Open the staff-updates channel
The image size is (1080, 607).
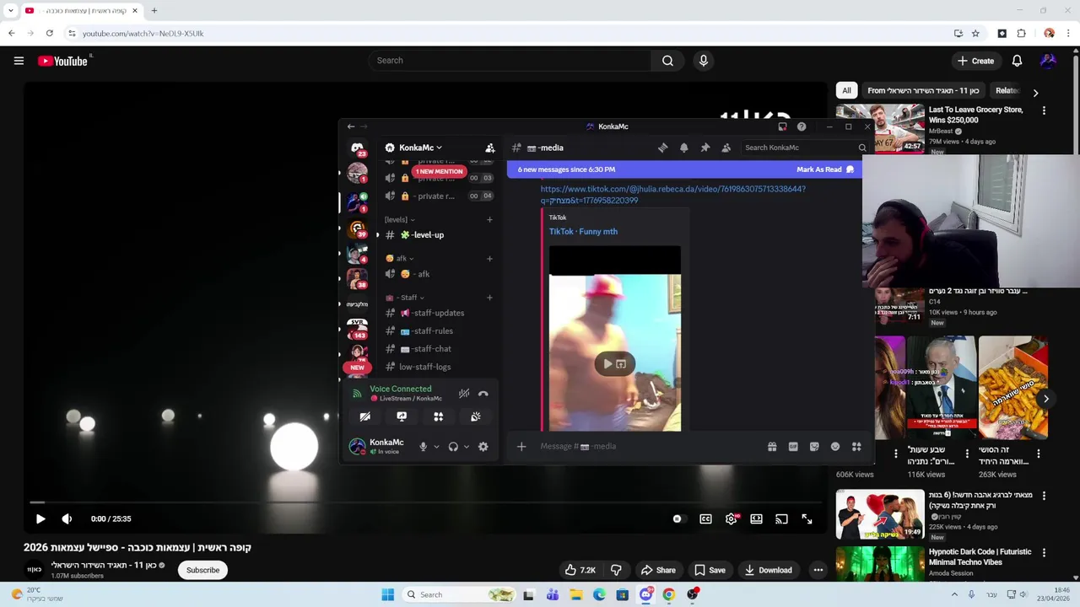[x=432, y=313]
